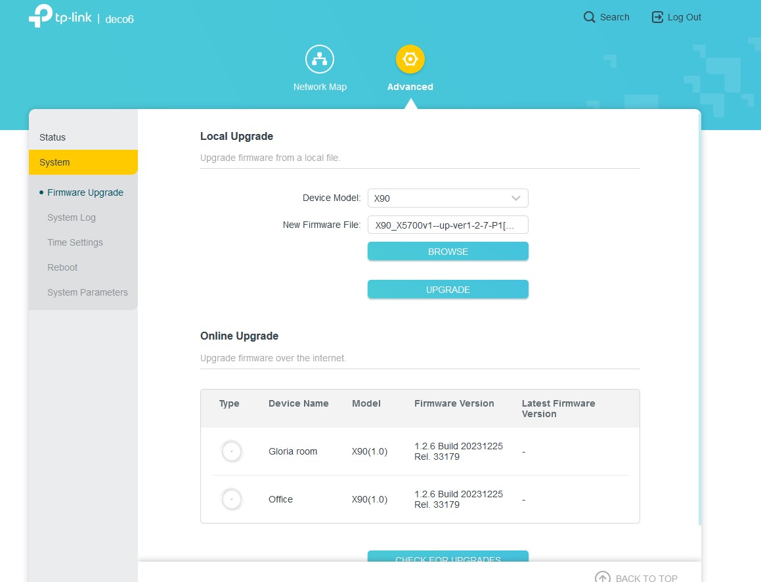Click the tp-link logo

pyautogui.click(x=60, y=17)
